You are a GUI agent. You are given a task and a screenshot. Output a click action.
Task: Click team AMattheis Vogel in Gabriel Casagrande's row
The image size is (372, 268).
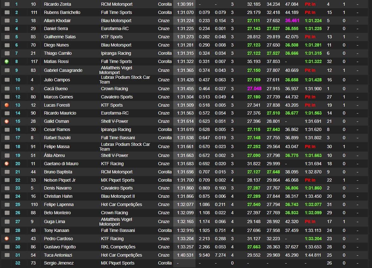tap(116, 70)
